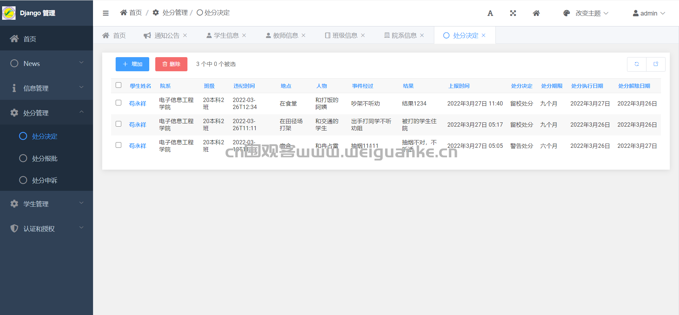Click the font size A icon
Viewport: 679px width, 315px height.
pyautogui.click(x=490, y=13)
